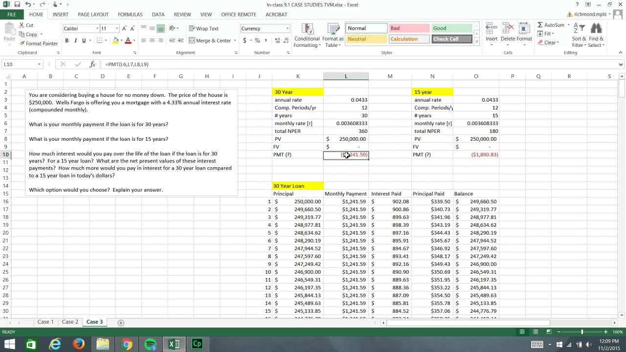This screenshot has height=352, width=626.
Task: Click the Insert Function fx icon
Action: pos(92,64)
